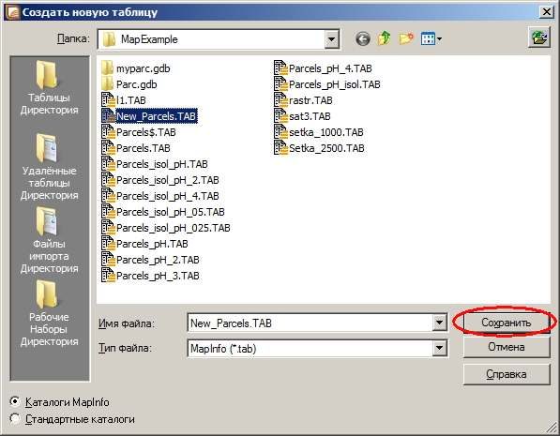Open the view menu icon
The image size is (560, 436).
pyautogui.click(x=431, y=38)
